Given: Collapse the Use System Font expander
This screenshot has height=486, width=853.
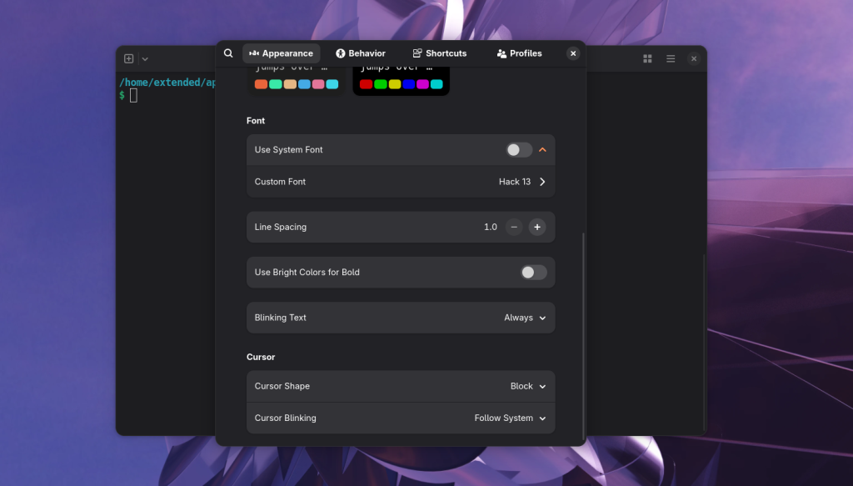Looking at the screenshot, I should click(542, 150).
